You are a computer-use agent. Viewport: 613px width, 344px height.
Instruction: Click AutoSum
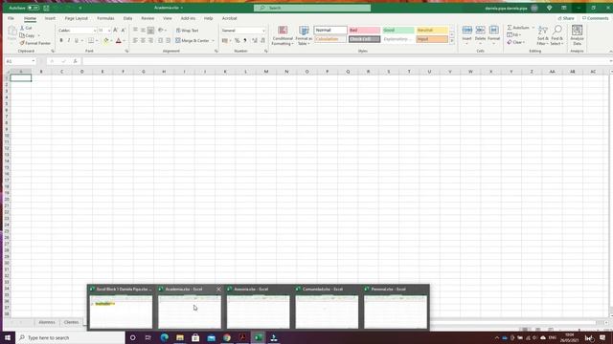(x=518, y=28)
